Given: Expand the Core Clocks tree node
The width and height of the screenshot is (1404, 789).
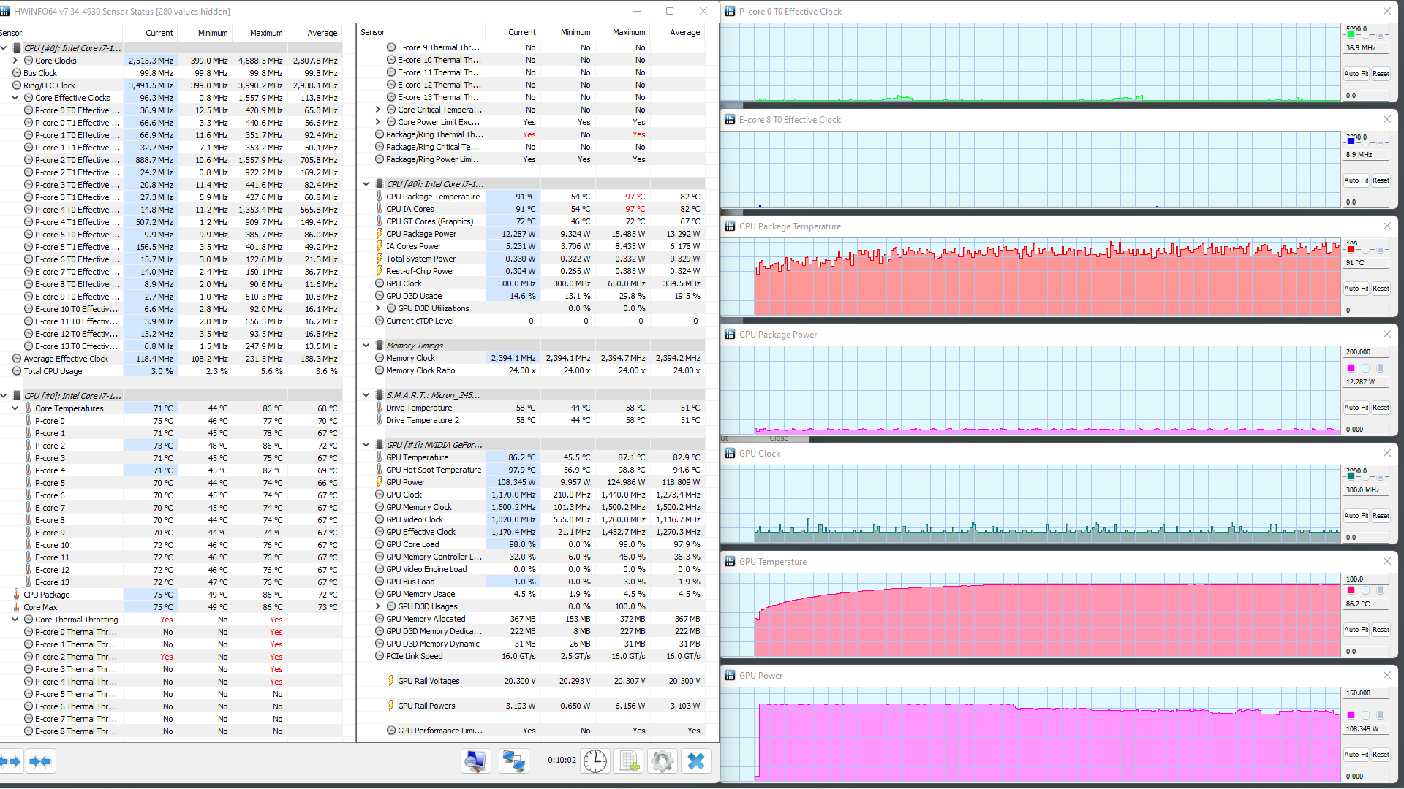Looking at the screenshot, I should tap(15, 61).
